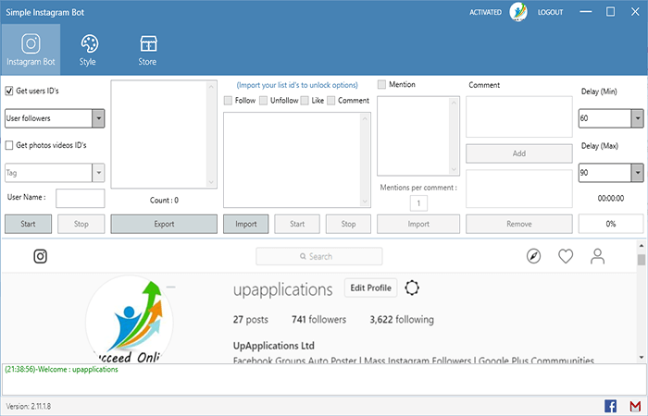Open the profile person icon
The width and height of the screenshot is (648, 416).
[598, 256]
